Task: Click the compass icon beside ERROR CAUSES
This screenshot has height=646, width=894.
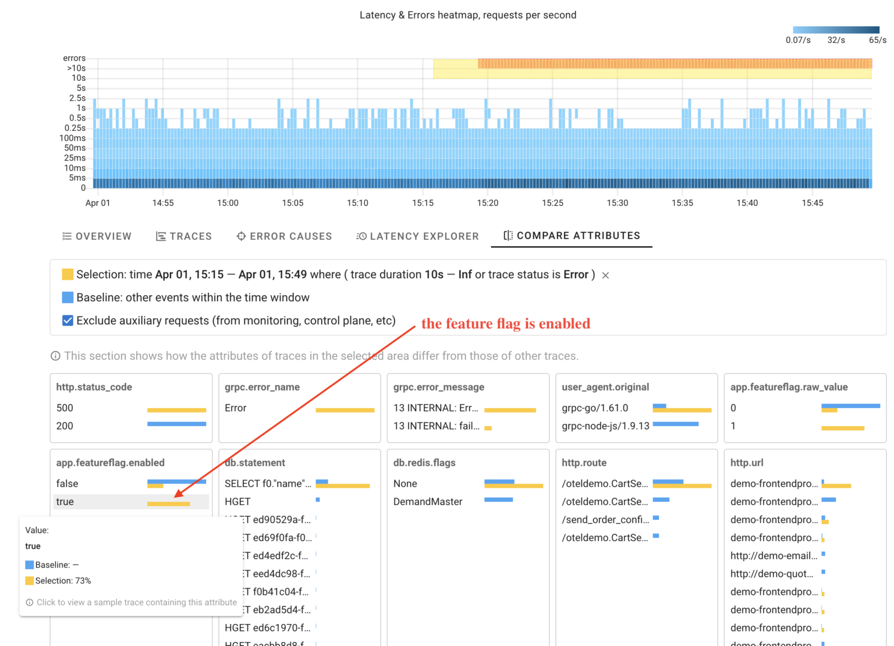Action: (241, 236)
